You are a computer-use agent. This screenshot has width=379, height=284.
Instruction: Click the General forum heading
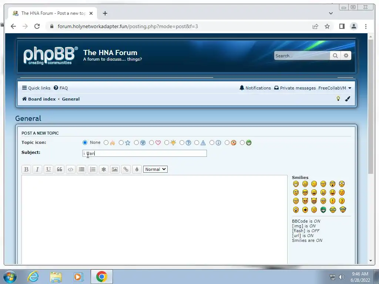tap(28, 118)
